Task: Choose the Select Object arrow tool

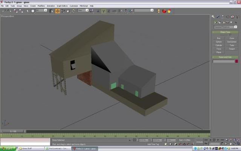Action: (x=27, y=11)
